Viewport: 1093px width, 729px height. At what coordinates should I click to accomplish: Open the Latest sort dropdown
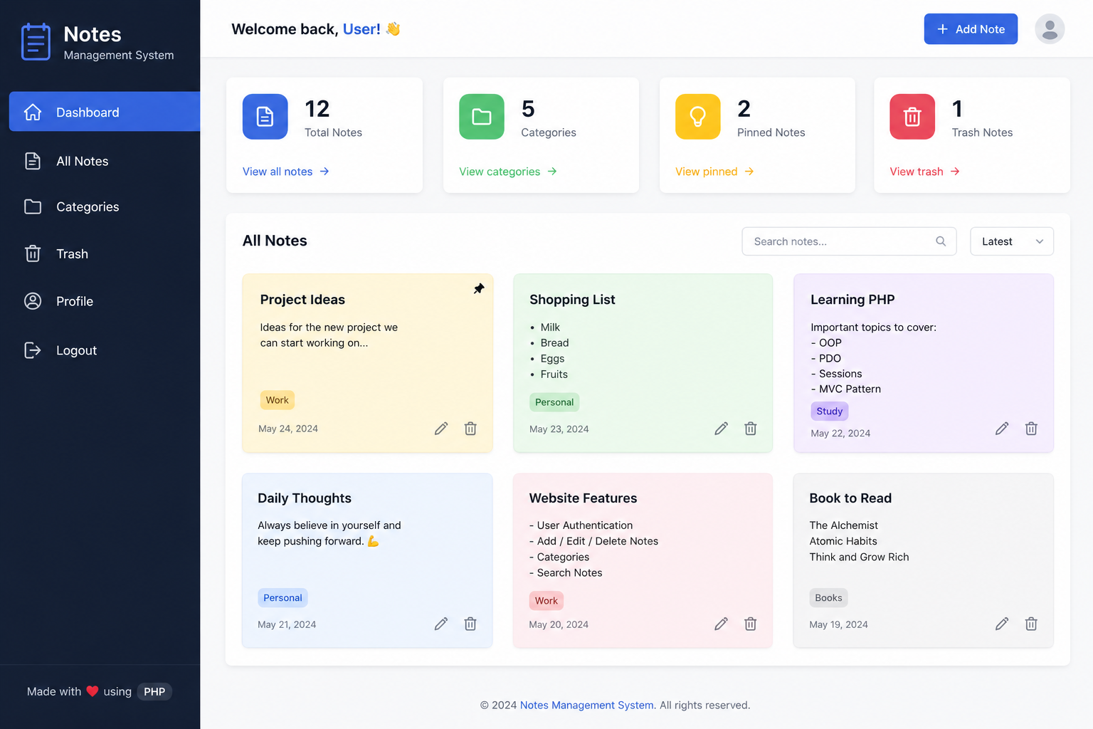click(1012, 241)
